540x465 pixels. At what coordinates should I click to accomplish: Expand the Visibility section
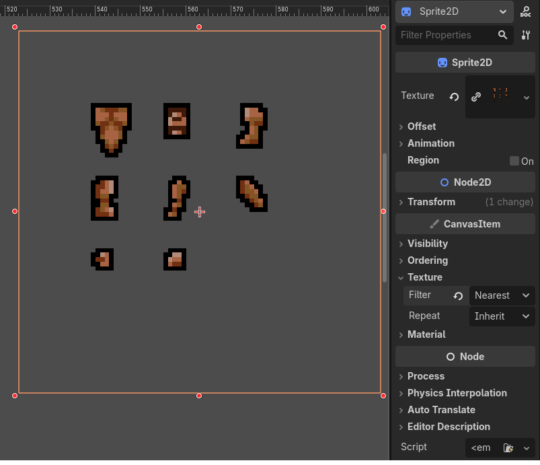tap(427, 244)
